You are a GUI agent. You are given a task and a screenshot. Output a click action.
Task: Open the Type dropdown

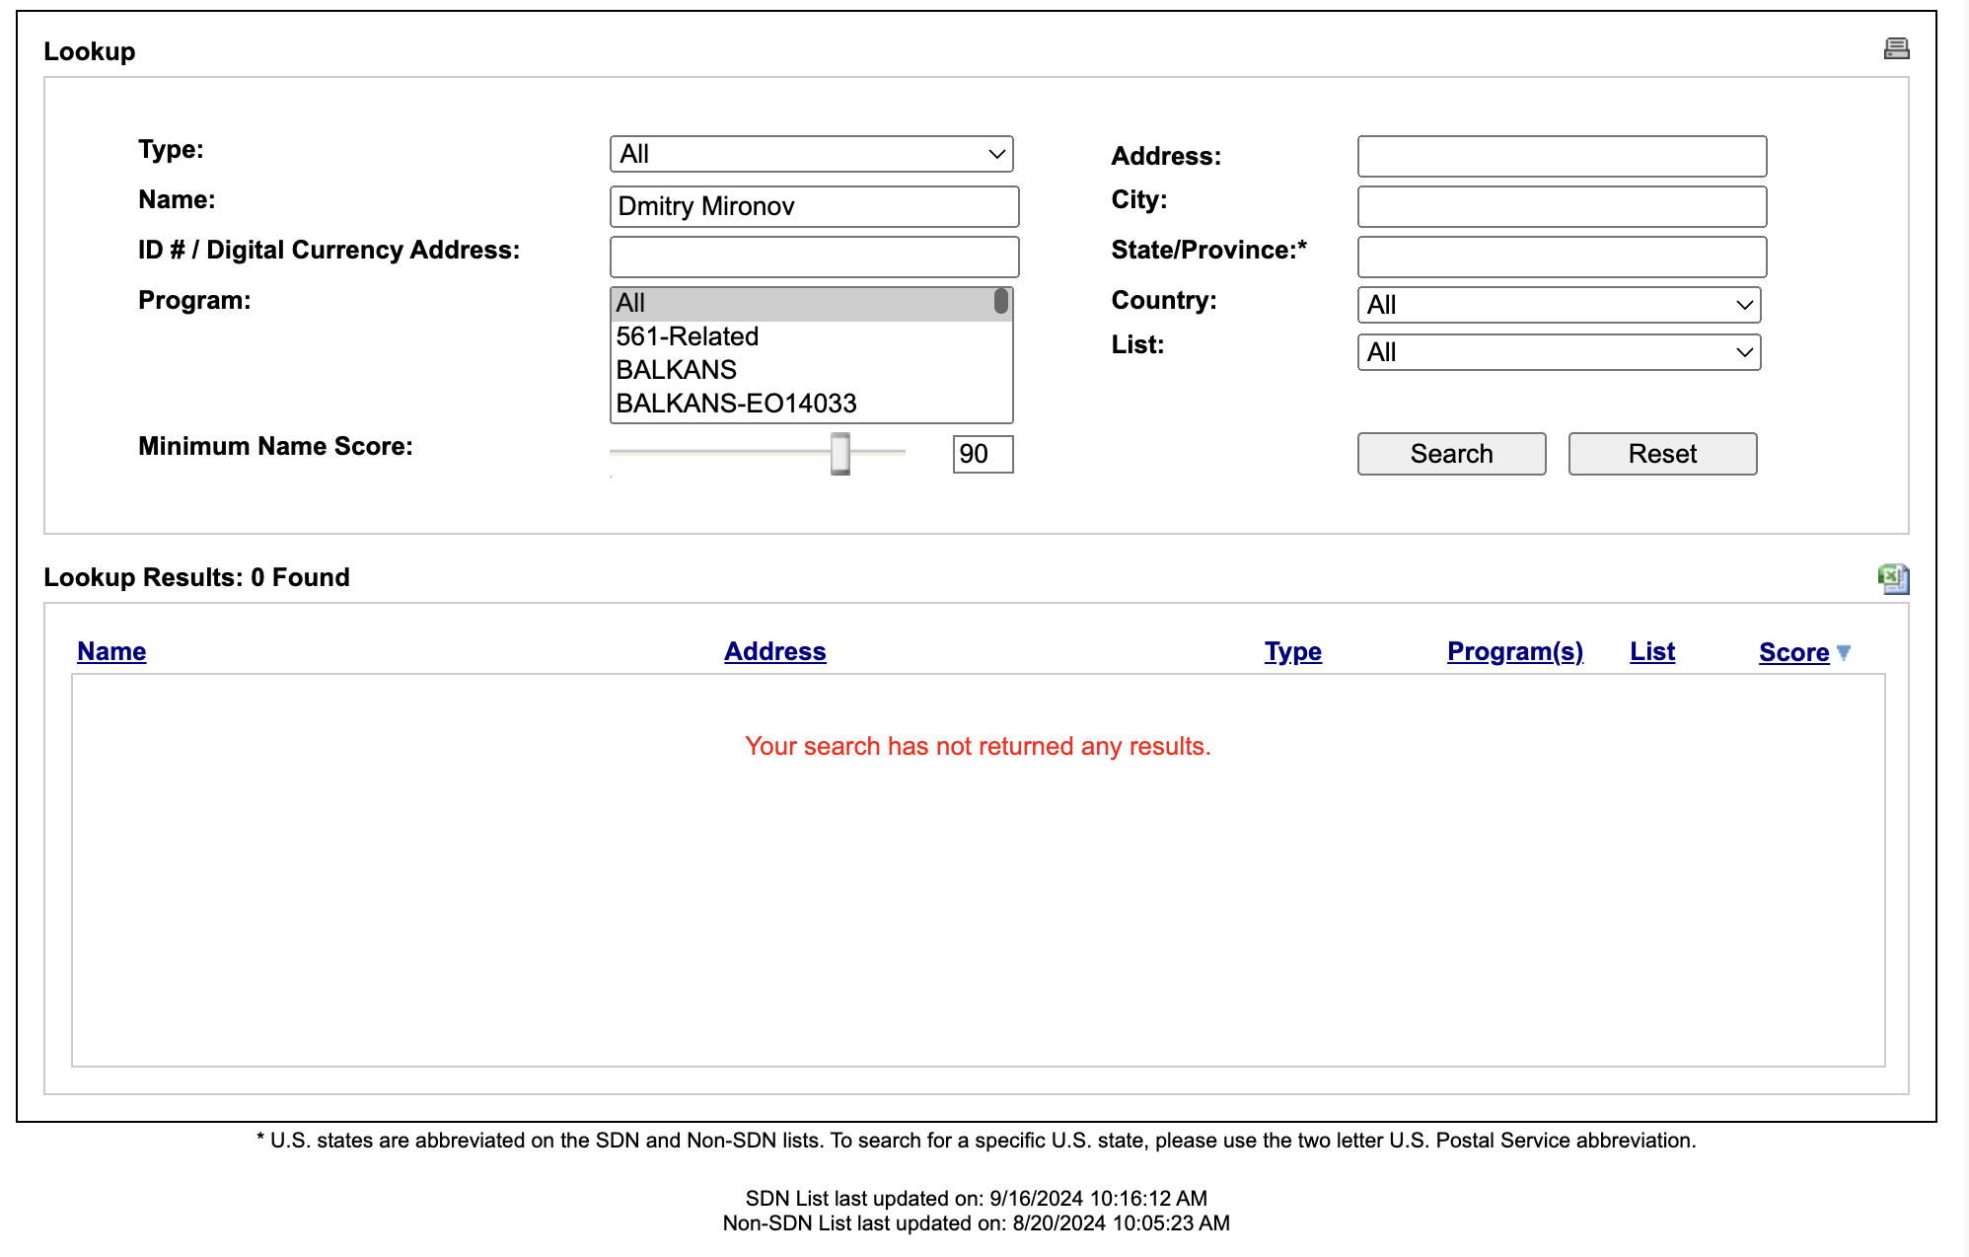(811, 154)
